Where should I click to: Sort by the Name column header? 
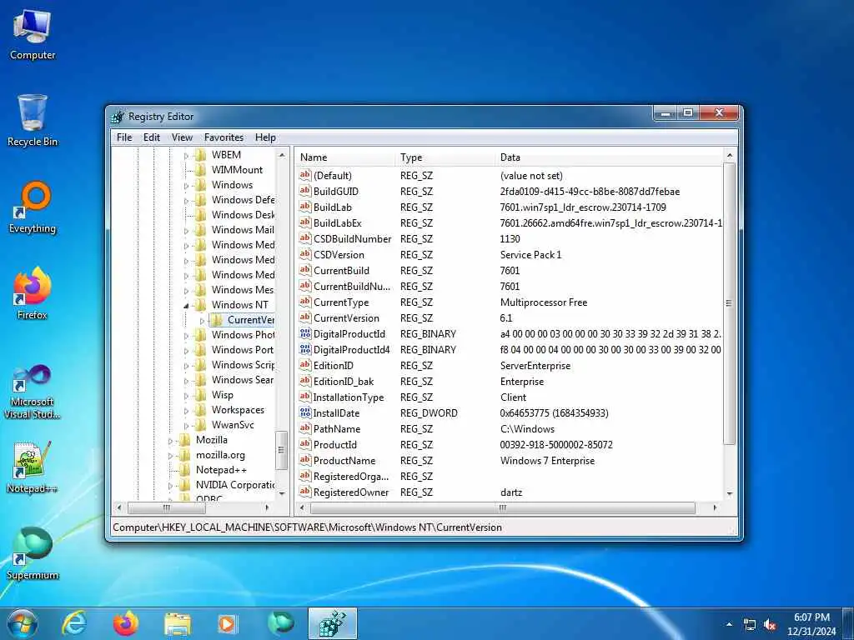tap(345, 157)
